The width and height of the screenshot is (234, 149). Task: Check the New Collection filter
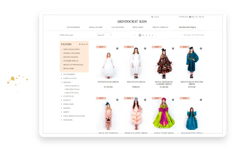click(62, 49)
